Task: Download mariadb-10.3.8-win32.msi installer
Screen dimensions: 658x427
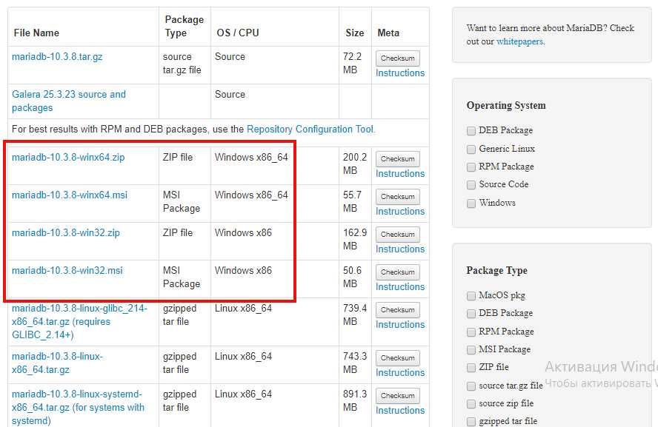Action: point(67,271)
